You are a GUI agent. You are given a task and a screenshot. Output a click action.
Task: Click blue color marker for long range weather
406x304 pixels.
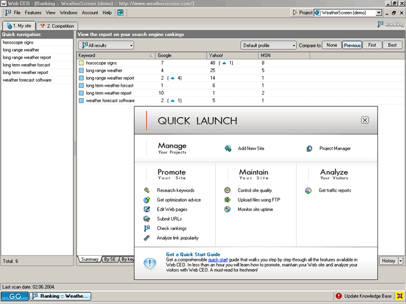click(81, 70)
